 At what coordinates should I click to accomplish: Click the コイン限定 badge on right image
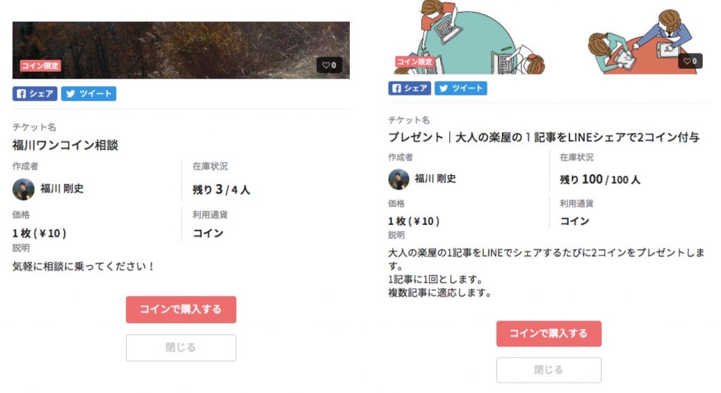[415, 62]
